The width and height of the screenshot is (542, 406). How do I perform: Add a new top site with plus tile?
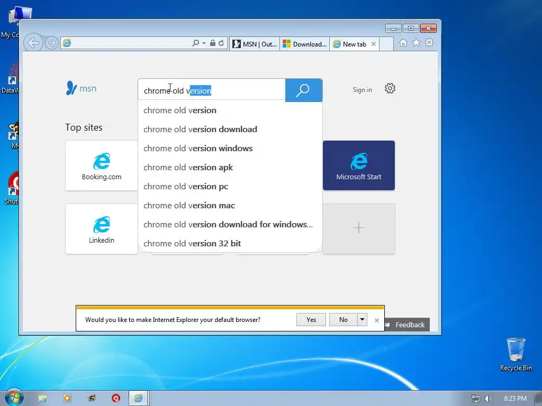359,229
